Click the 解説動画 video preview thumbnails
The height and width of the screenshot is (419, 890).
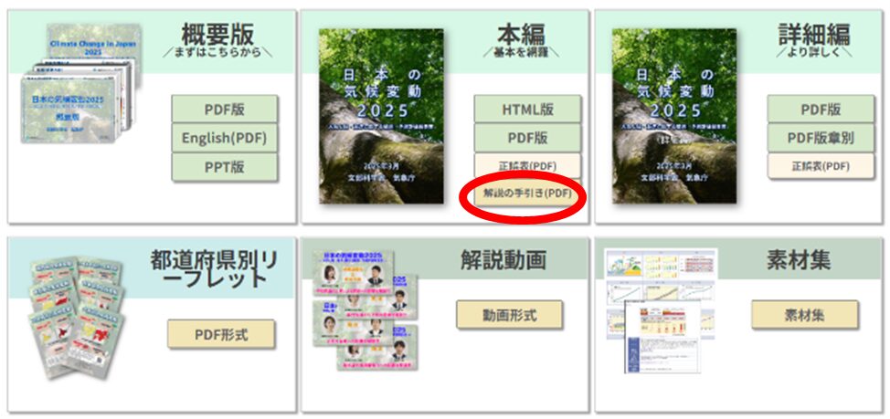point(364,309)
